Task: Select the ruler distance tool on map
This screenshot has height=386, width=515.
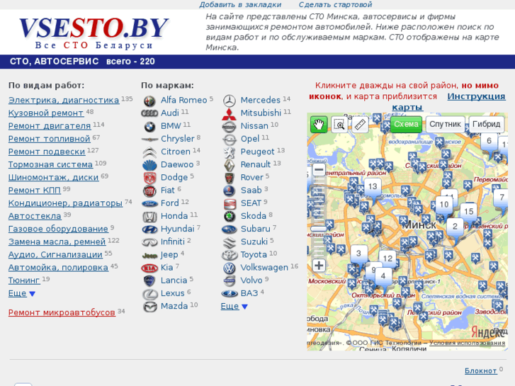Action: pyautogui.click(x=360, y=125)
